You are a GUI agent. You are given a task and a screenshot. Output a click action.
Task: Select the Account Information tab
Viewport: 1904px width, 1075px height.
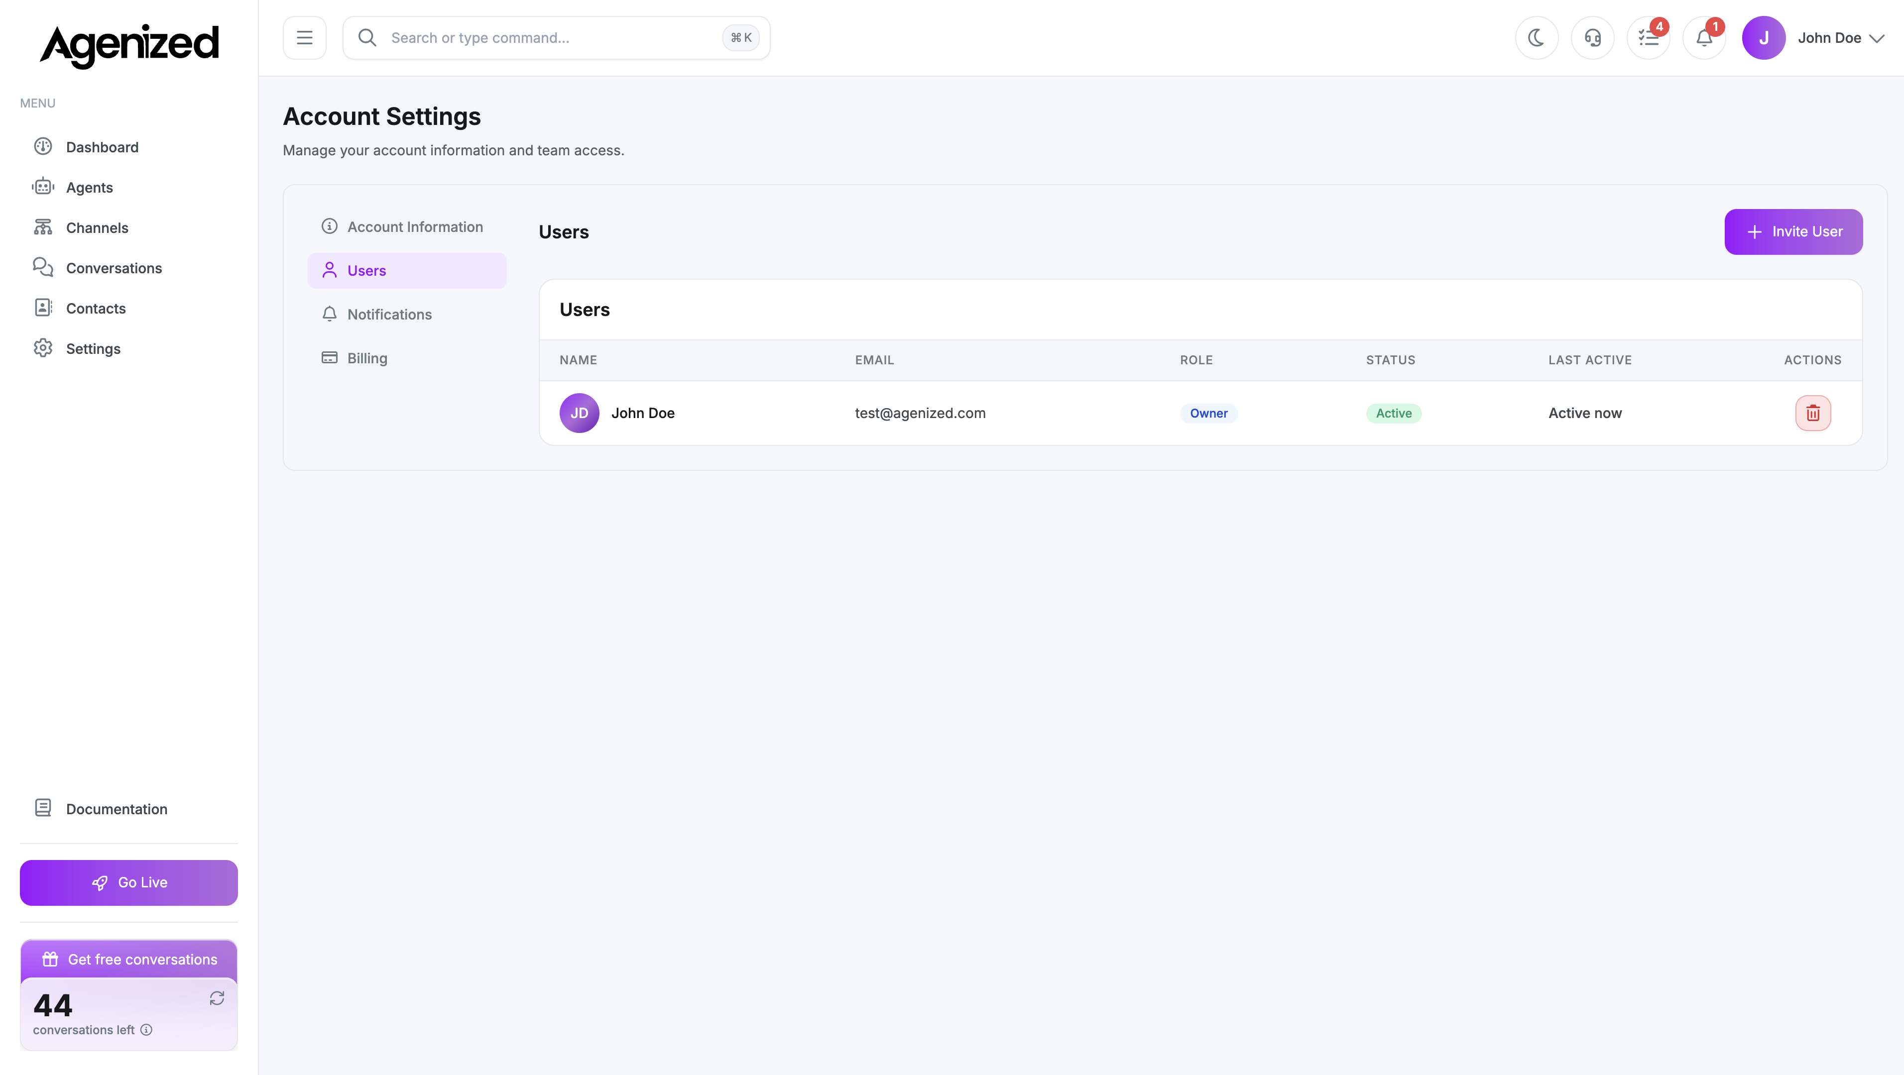click(407, 227)
